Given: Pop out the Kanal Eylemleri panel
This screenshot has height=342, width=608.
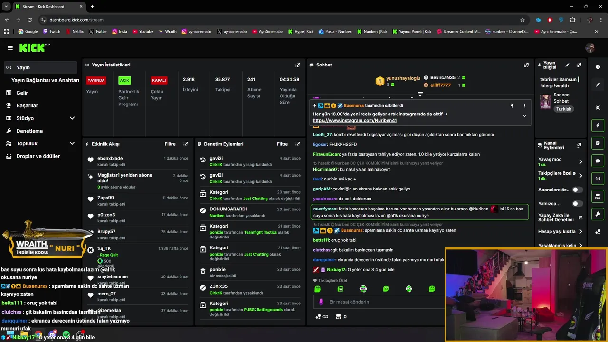Looking at the screenshot, I should click(579, 145).
